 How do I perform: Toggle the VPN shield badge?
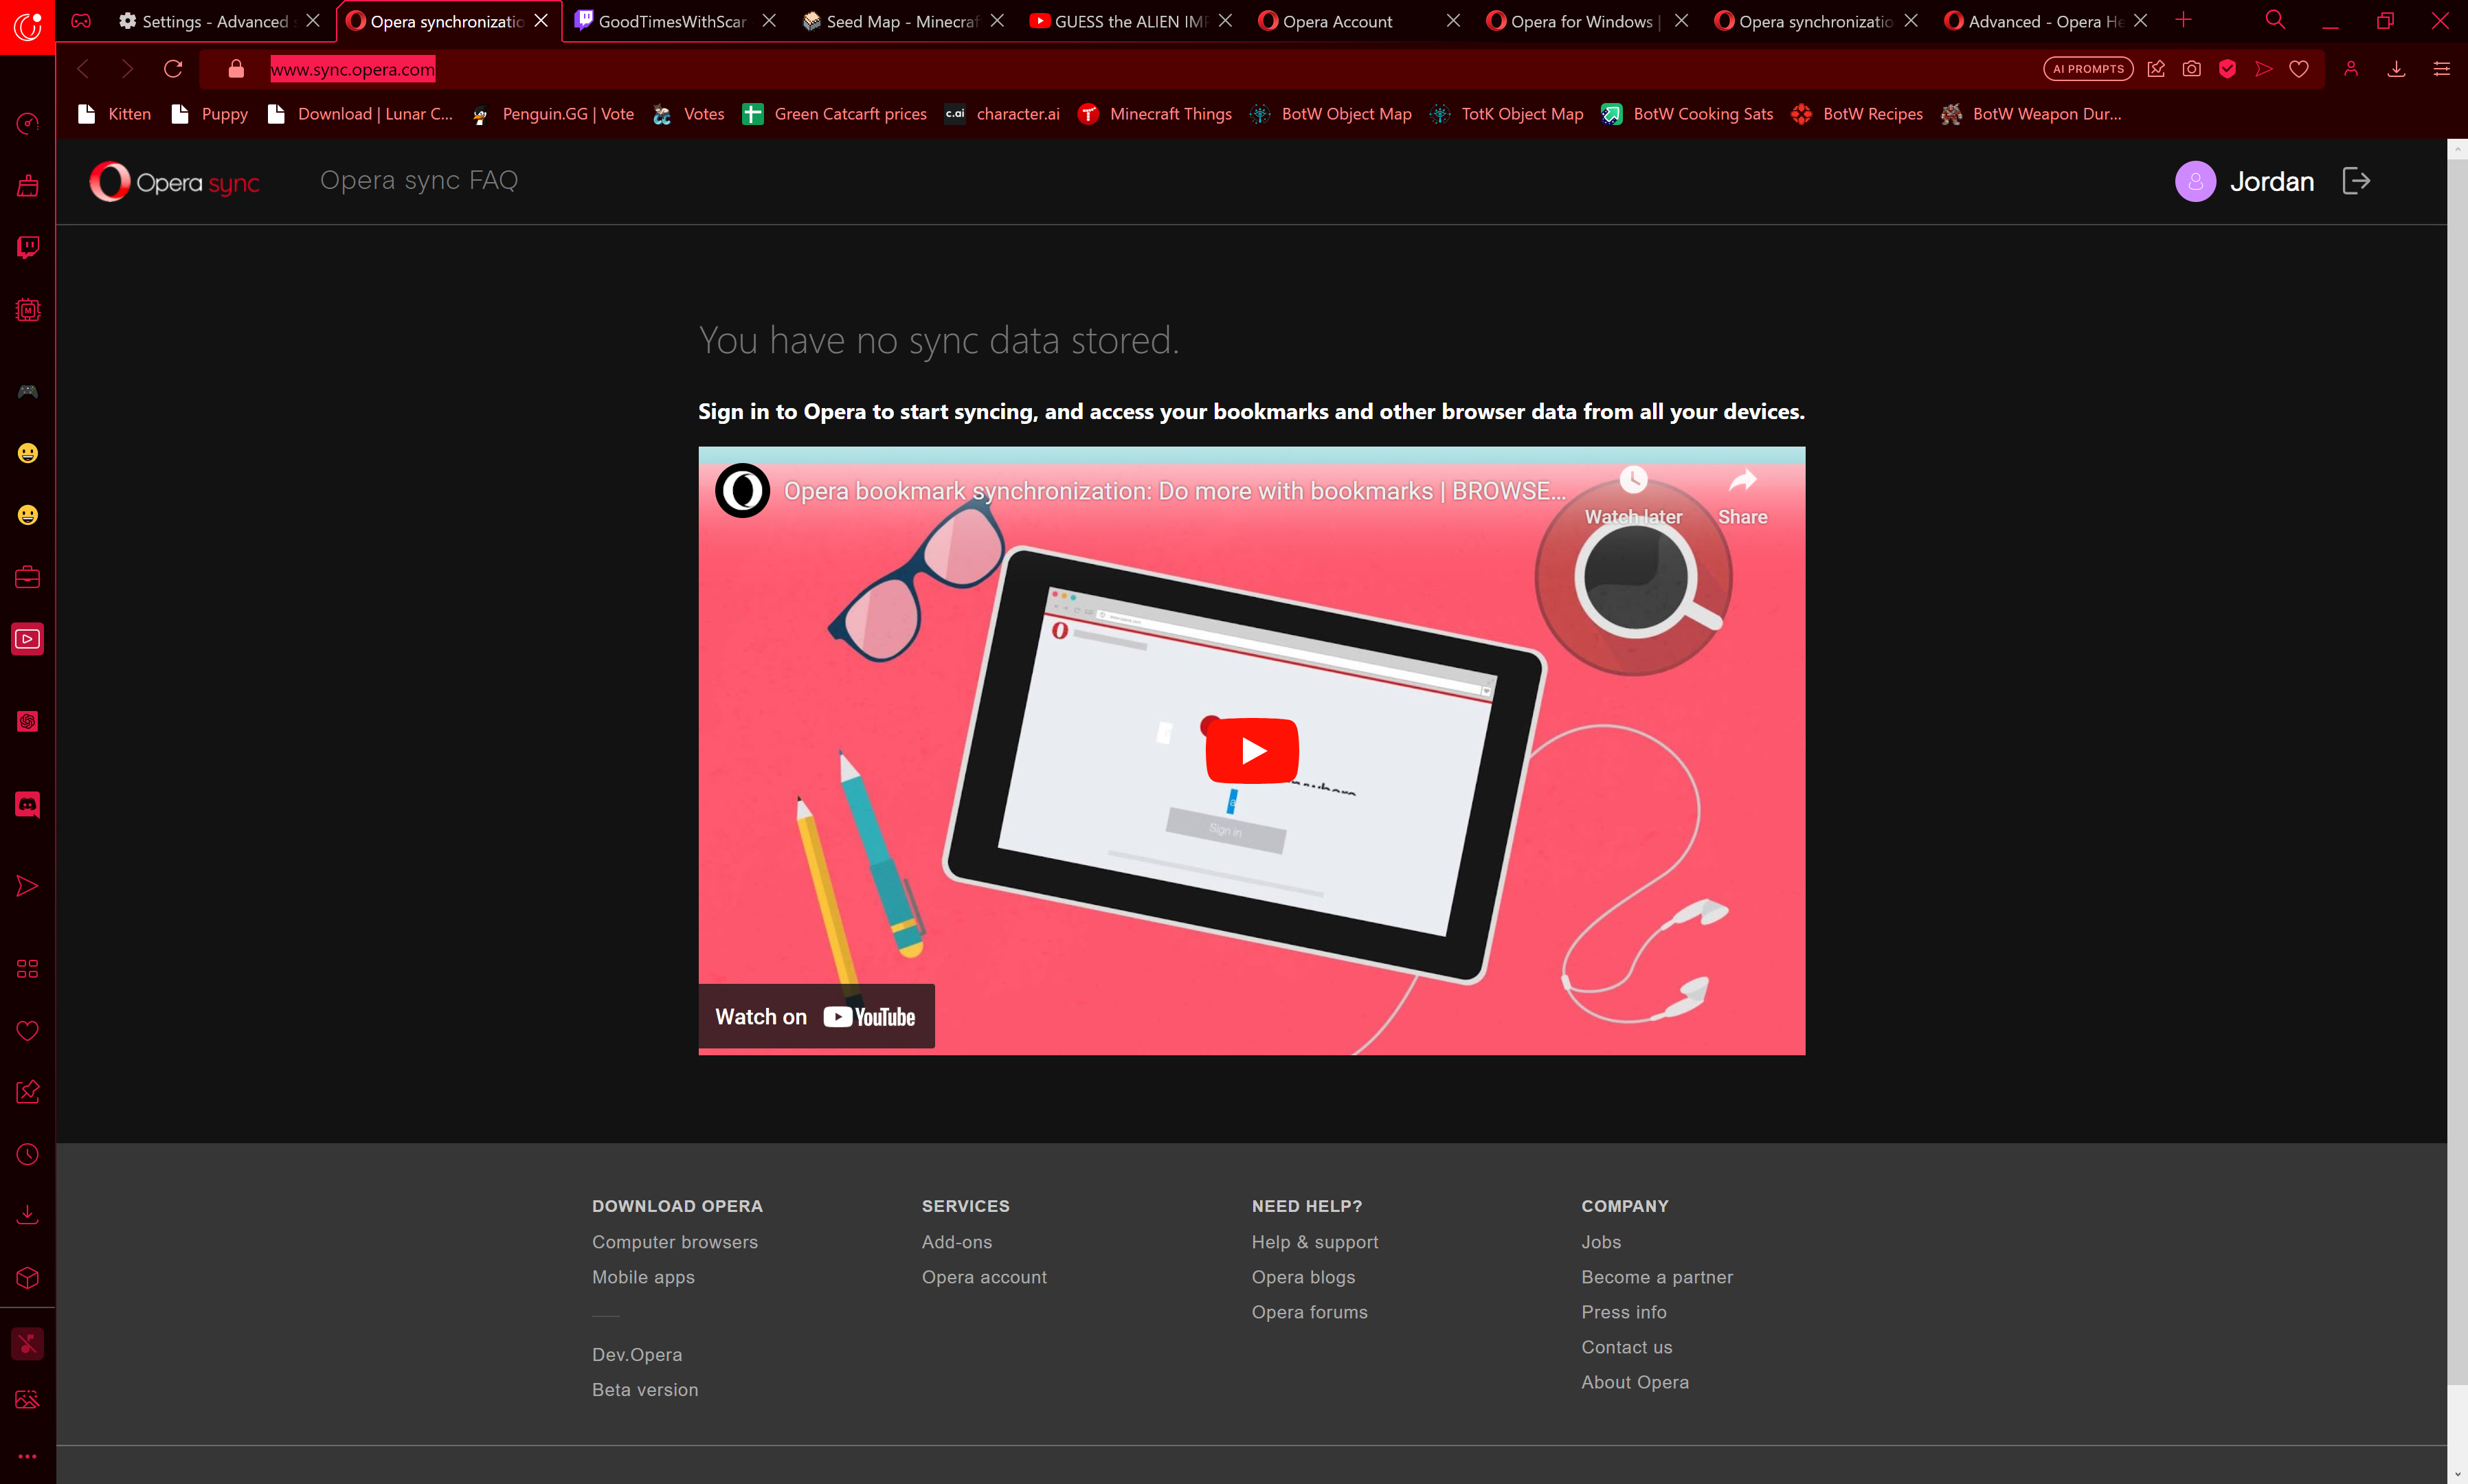[x=2228, y=68]
